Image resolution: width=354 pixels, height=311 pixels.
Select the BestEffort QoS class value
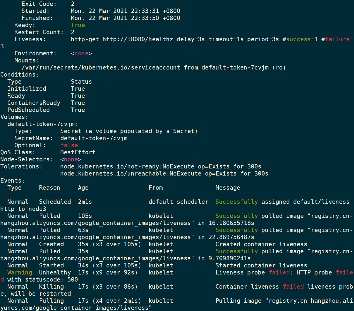click(x=78, y=152)
